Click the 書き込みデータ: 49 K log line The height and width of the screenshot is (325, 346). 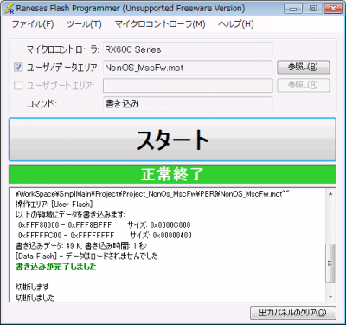[81, 246]
